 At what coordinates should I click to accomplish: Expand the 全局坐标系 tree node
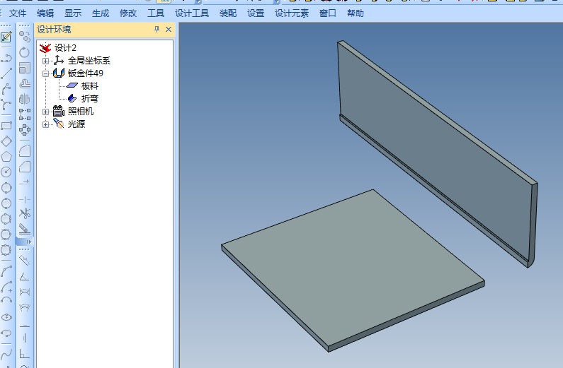[x=46, y=61]
